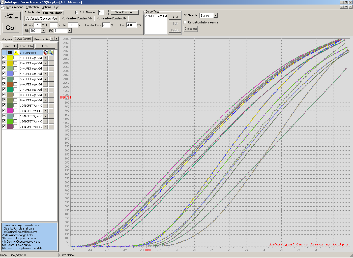Switch to the Custom Mode tab
The image size is (353, 258).
(53, 13)
